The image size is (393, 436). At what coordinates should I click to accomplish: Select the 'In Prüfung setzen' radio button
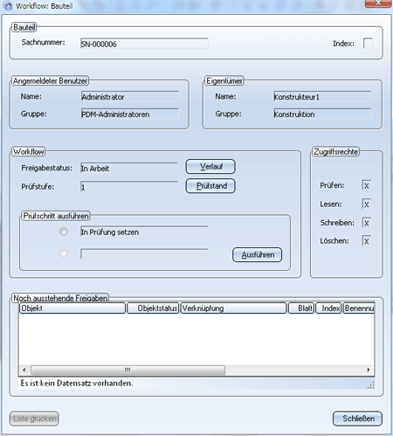click(x=64, y=232)
